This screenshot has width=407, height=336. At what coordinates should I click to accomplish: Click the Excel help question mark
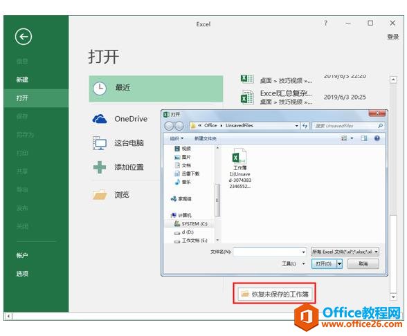point(325,24)
